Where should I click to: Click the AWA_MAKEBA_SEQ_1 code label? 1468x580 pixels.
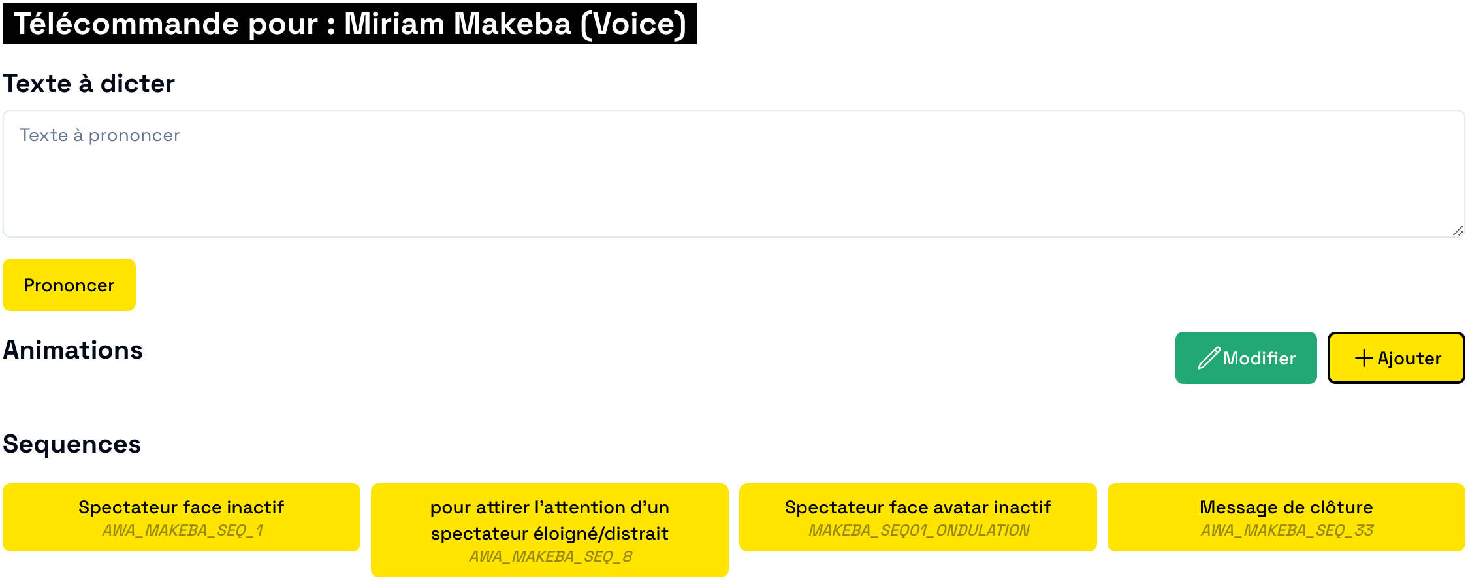pos(182,530)
